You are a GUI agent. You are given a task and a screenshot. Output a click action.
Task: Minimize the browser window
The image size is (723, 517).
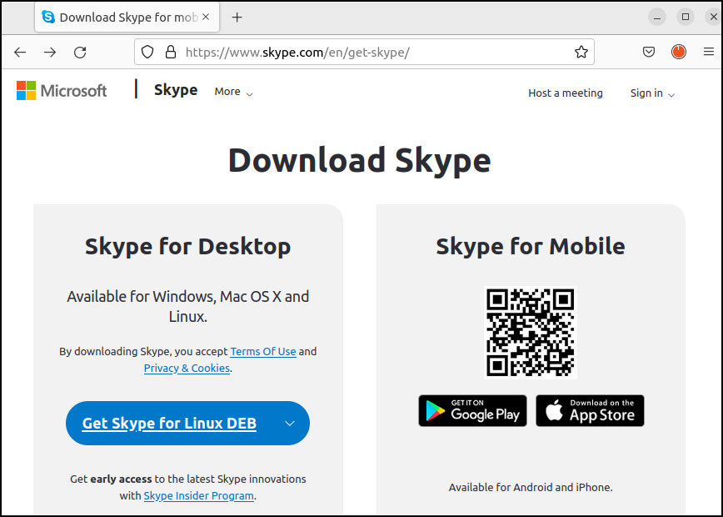pos(656,18)
